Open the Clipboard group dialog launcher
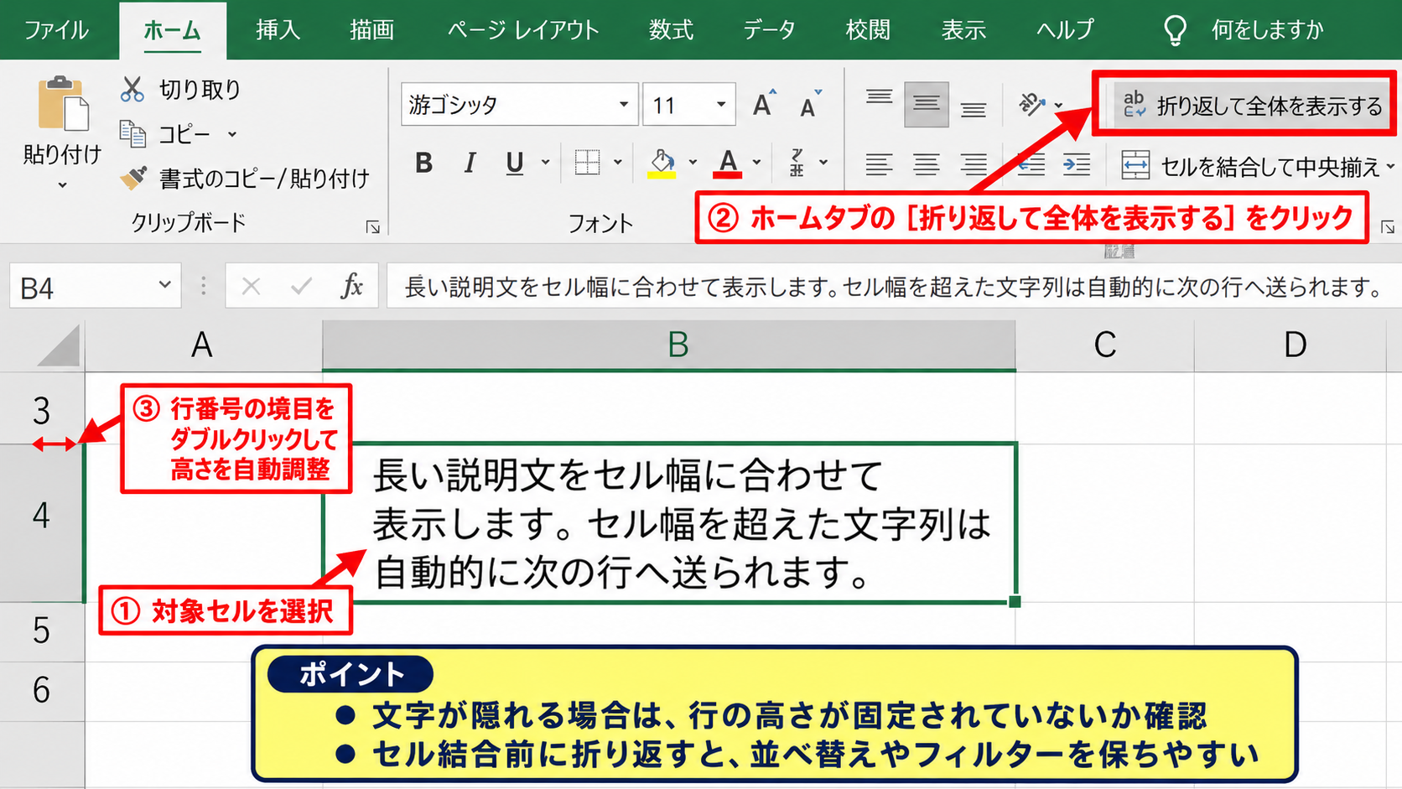 [x=373, y=226]
